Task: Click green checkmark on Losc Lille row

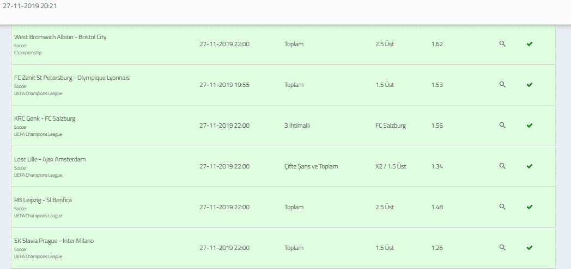Action: pyautogui.click(x=530, y=166)
